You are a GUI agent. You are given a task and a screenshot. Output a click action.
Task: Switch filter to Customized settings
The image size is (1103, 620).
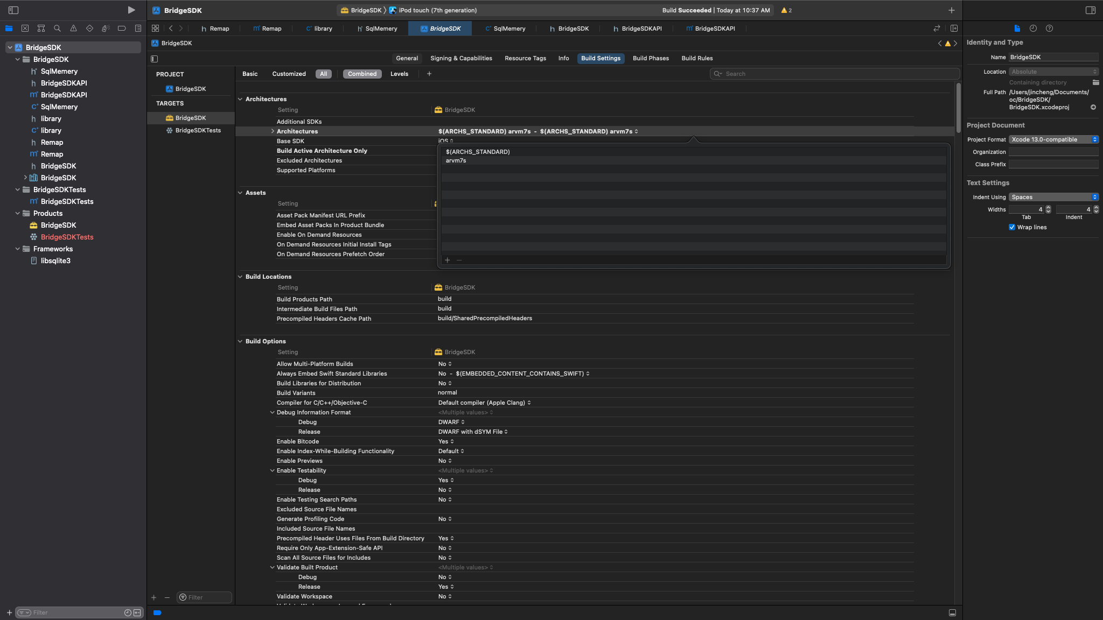tap(289, 74)
